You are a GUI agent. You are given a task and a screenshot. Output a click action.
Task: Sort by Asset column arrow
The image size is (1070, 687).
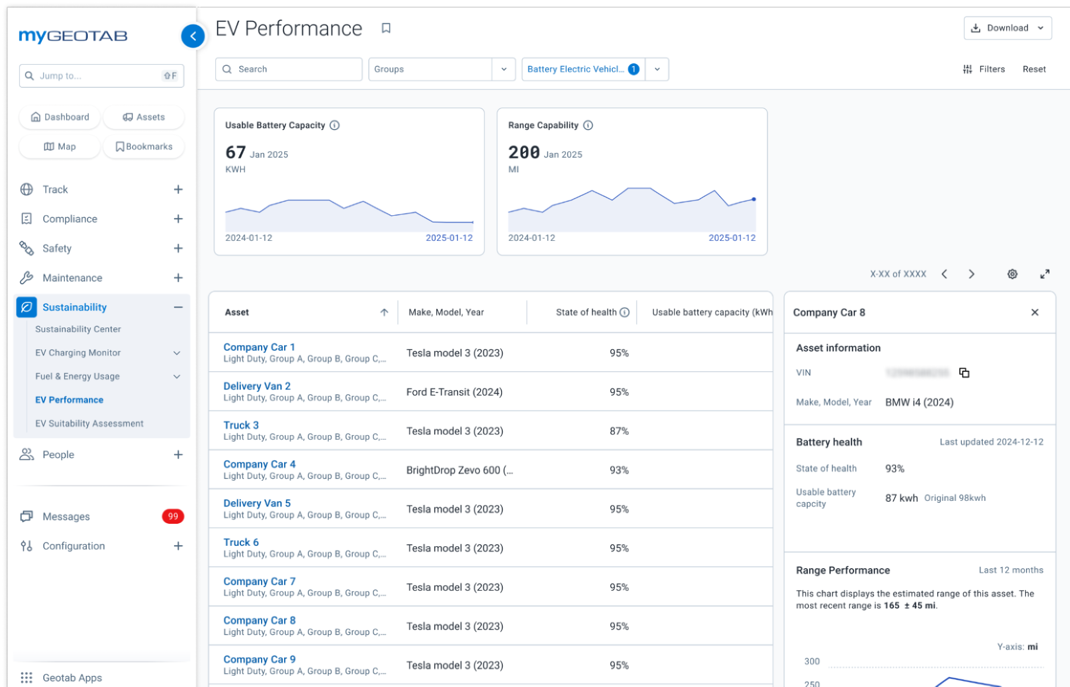click(x=384, y=312)
